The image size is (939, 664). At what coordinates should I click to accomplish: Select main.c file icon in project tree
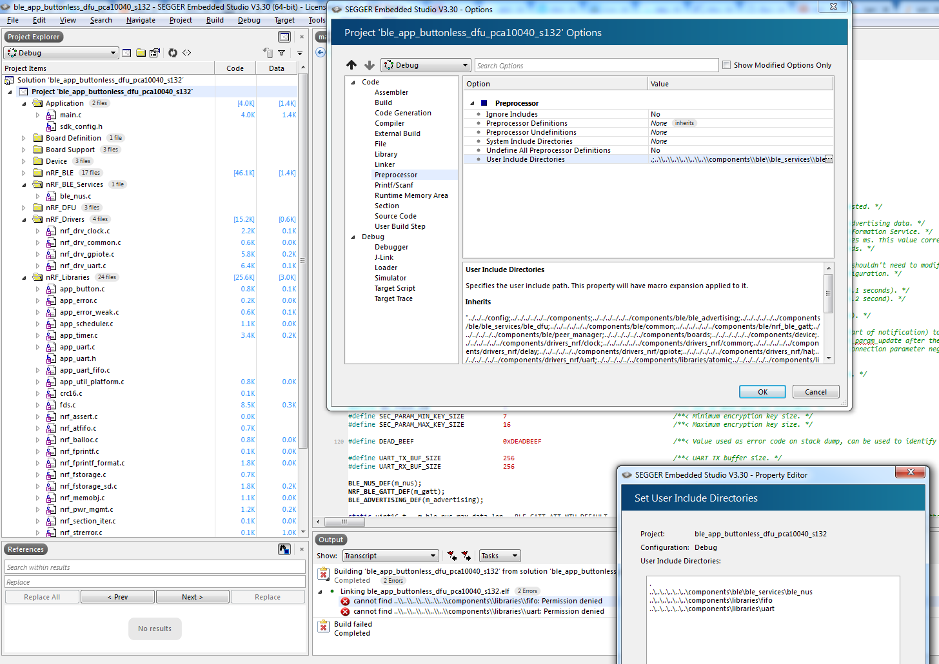click(x=51, y=115)
